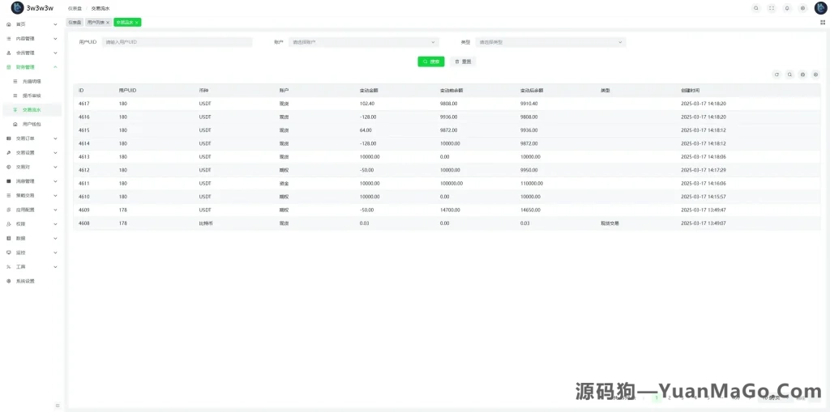Viewport: 830px width, 412px height.
Task: Click ID cell 4613
Action: [83, 157]
